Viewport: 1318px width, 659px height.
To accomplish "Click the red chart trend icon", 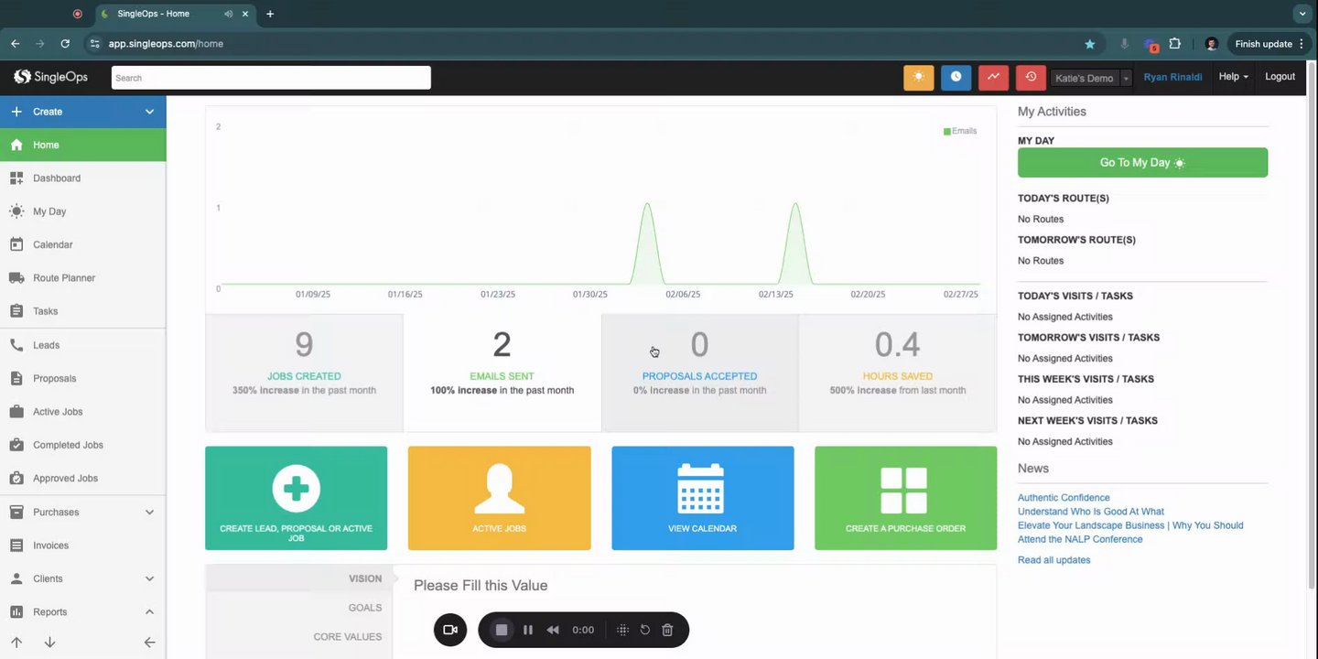I will (993, 77).
